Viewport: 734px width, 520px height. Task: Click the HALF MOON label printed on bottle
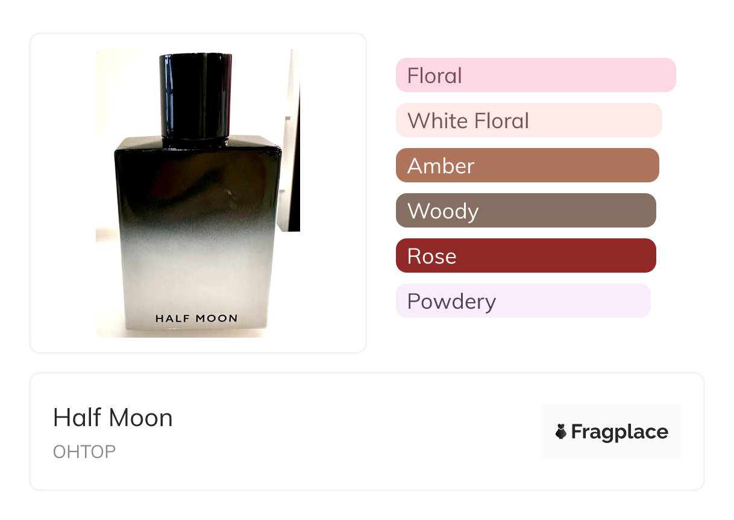[196, 318]
